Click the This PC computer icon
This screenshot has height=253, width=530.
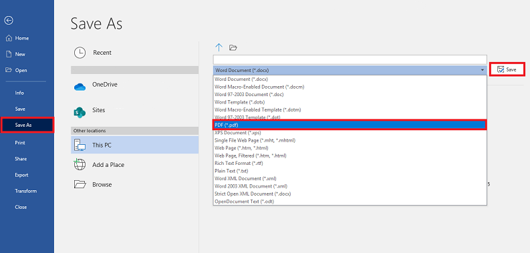pyautogui.click(x=80, y=146)
